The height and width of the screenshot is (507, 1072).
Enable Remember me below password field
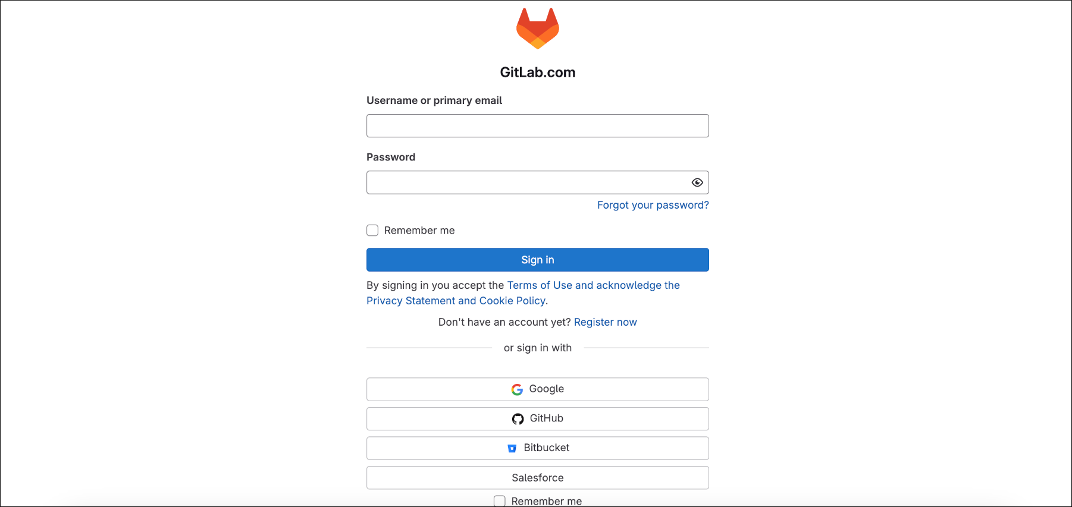pyautogui.click(x=372, y=231)
